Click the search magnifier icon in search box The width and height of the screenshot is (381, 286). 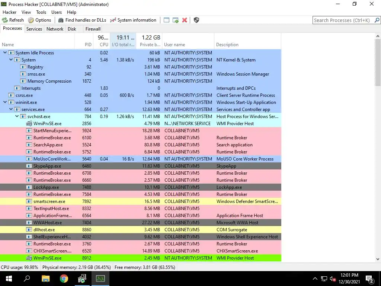(x=377, y=20)
